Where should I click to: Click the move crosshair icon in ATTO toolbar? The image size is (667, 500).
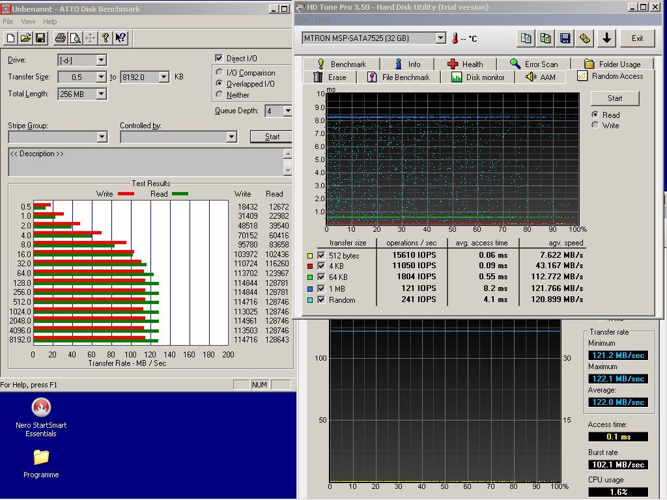pos(90,38)
